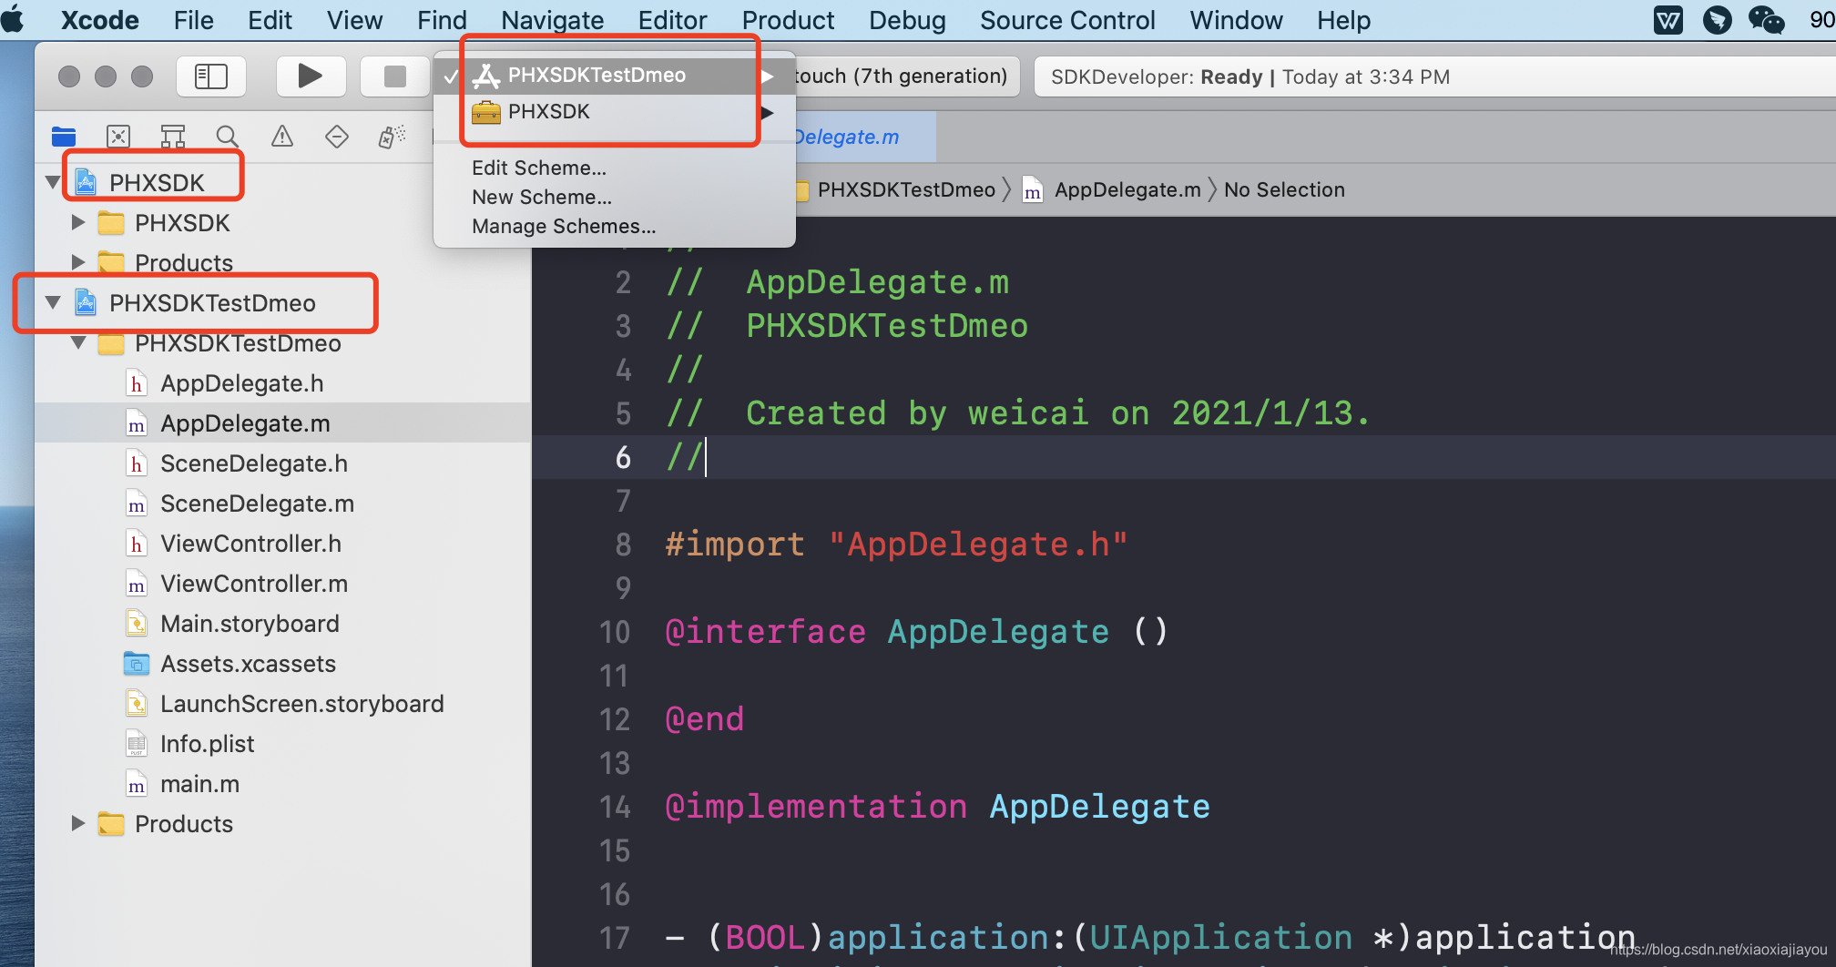Open ViewController.m file
The height and width of the screenshot is (967, 1836).
click(x=254, y=584)
